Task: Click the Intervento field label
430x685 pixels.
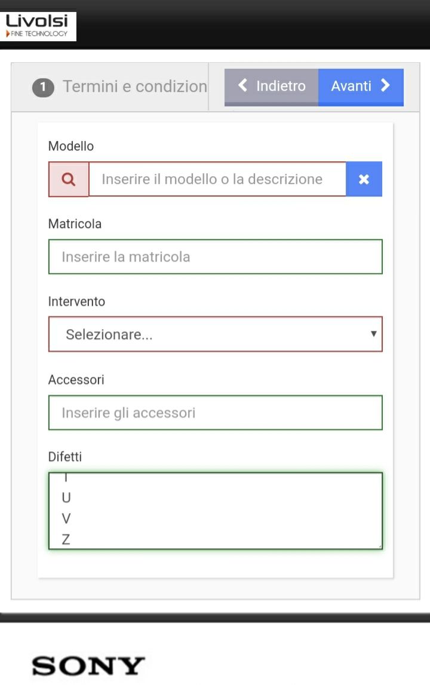Action: click(x=76, y=302)
